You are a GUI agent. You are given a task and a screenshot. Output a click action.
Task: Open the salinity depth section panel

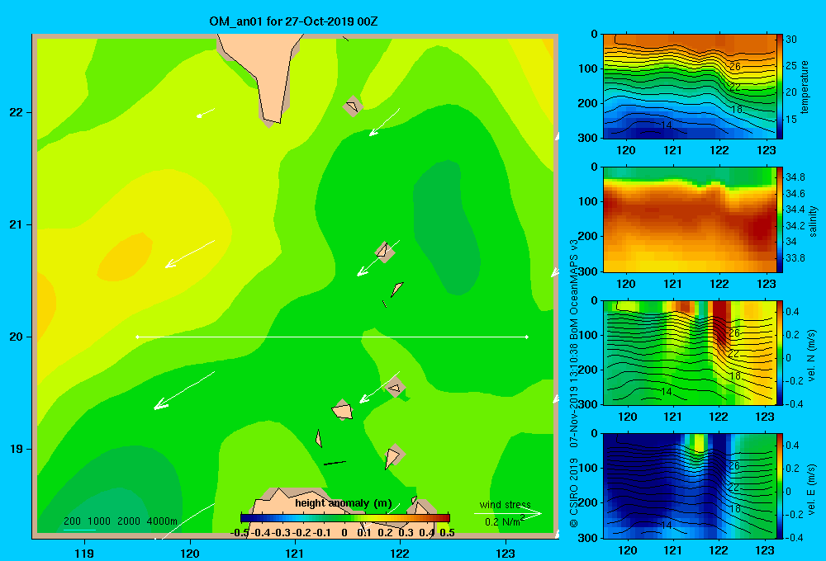point(690,219)
